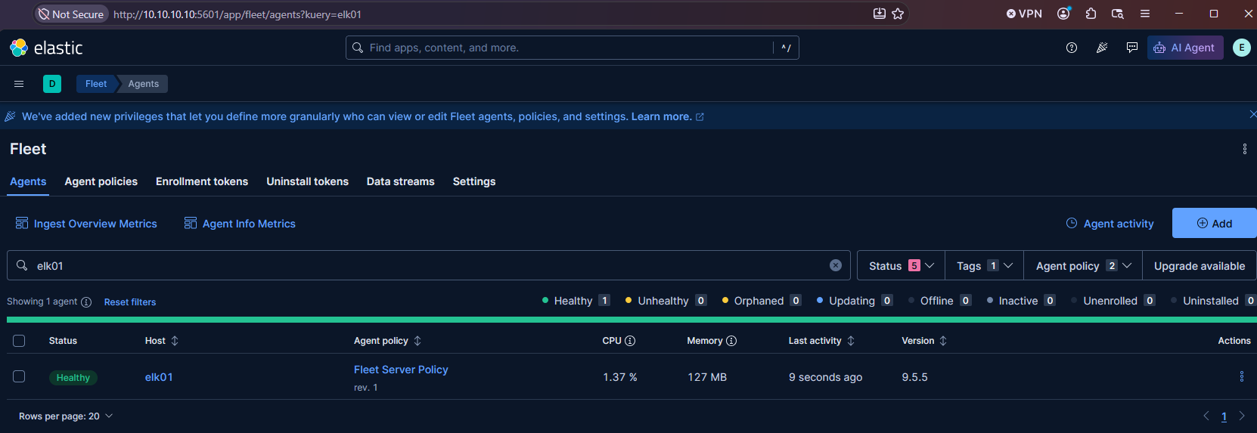The image size is (1257, 433).
Task: Sort by Host column
Action: 162,341
